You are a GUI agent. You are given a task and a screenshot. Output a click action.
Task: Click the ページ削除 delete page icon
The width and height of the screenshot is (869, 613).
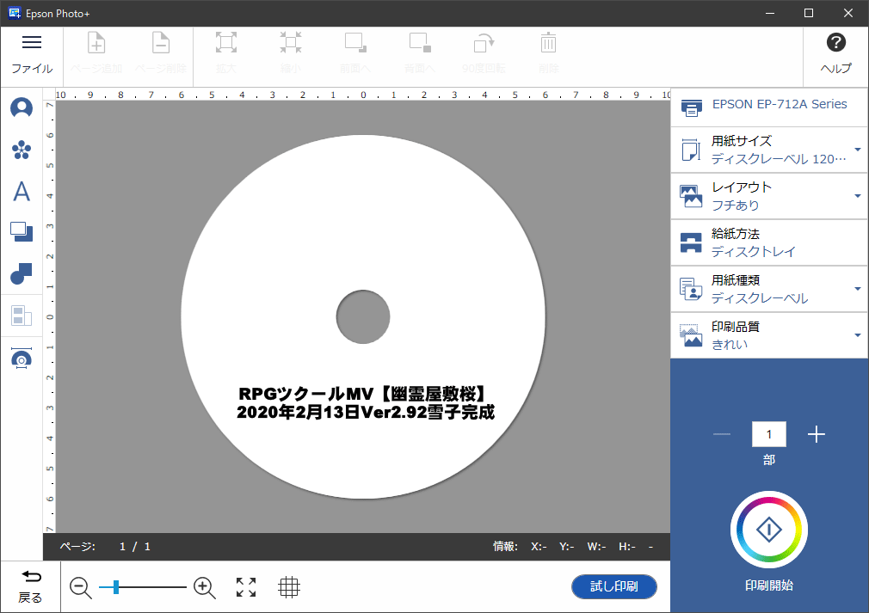tap(161, 43)
